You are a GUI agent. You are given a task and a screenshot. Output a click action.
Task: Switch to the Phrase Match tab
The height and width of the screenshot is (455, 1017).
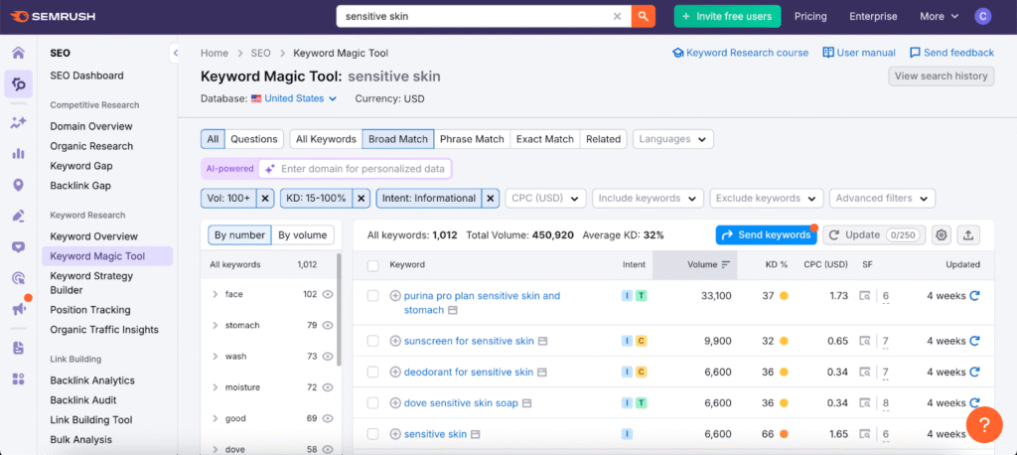tap(472, 139)
